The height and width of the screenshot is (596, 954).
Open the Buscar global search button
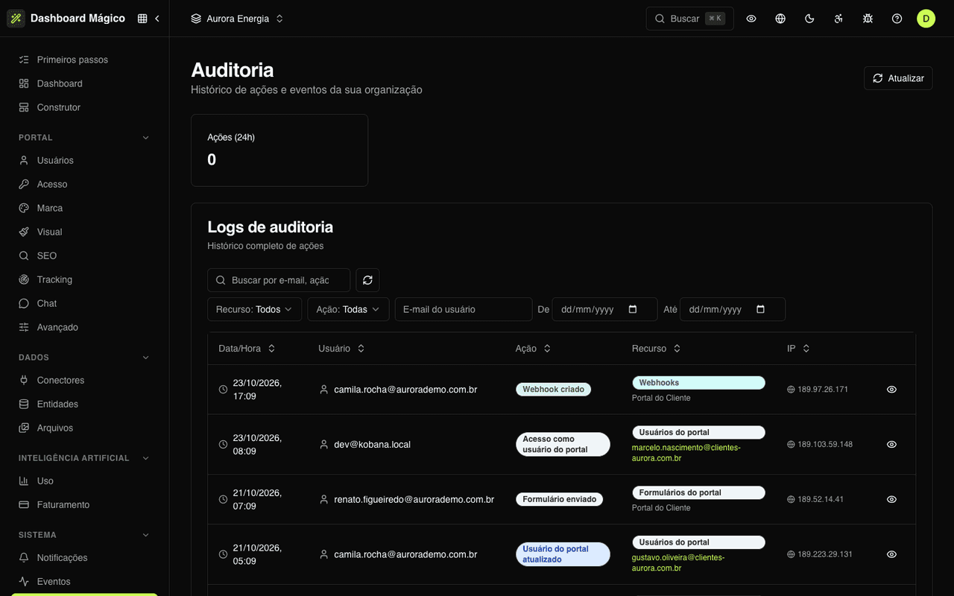tap(689, 19)
